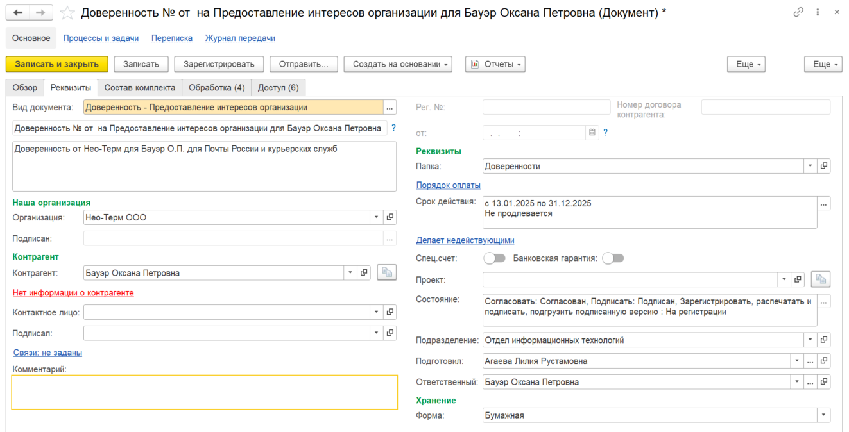This screenshot has width=849, height=432.
Task: Open the Контактное лицо record icon
Action: [x=390, y=312]
